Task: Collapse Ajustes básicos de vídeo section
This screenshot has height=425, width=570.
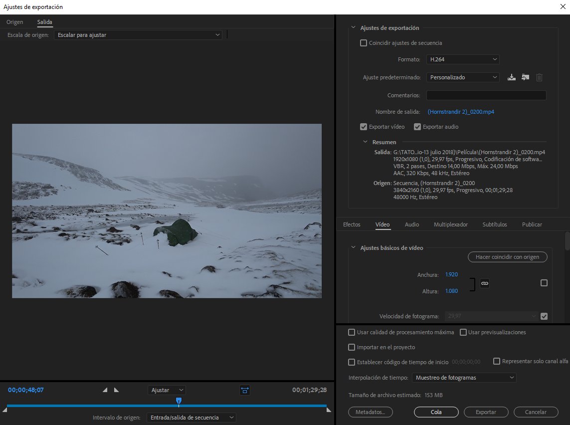Action: 353,247
